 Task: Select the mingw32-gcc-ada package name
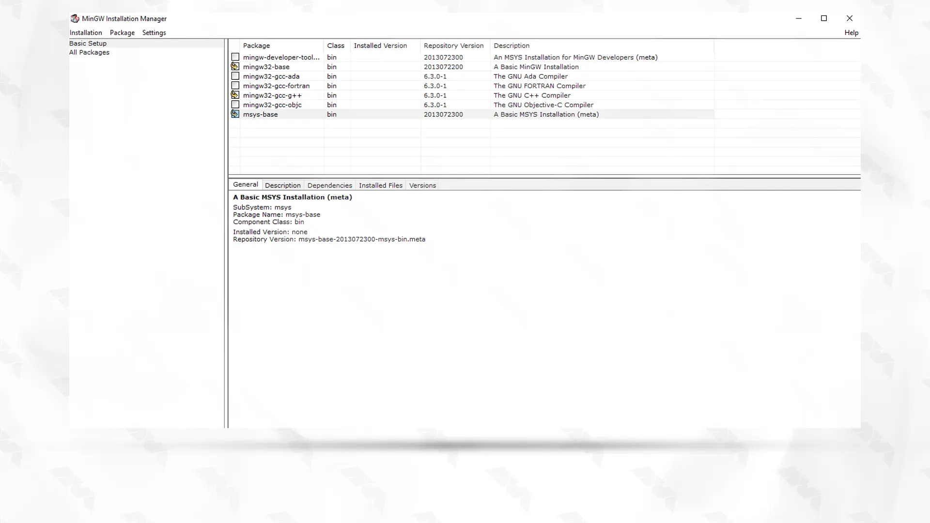click(271, 76)
